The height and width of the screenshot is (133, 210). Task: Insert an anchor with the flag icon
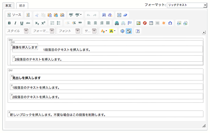pos(129,23)
